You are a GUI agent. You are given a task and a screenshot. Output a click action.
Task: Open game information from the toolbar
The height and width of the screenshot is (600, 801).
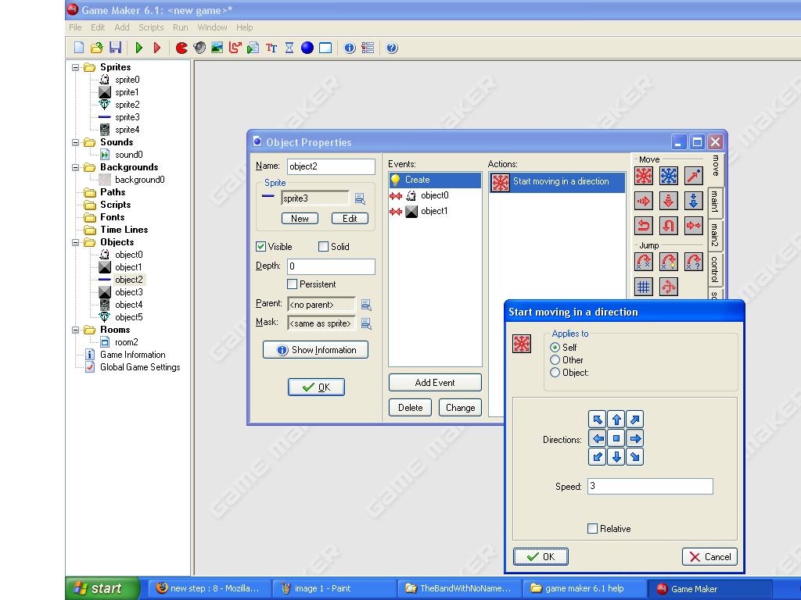coord(350,48)
